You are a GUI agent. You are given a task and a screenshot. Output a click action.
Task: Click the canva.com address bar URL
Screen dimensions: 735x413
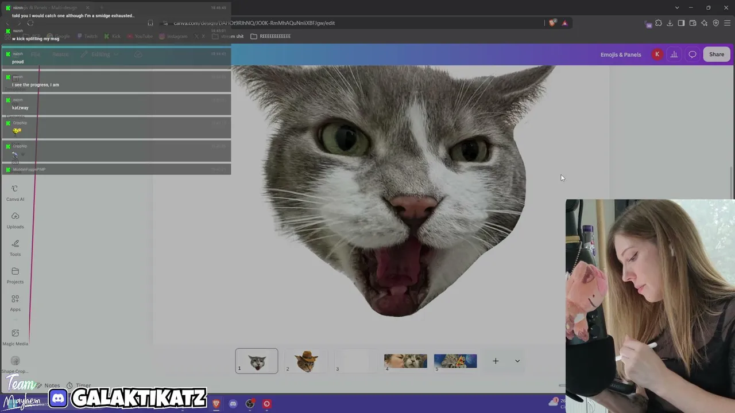[254, 23]
